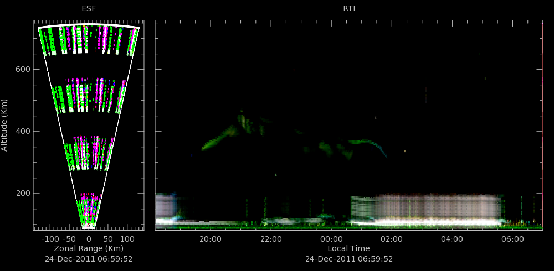Click the 100 zonal range tick label

point(127,238)
